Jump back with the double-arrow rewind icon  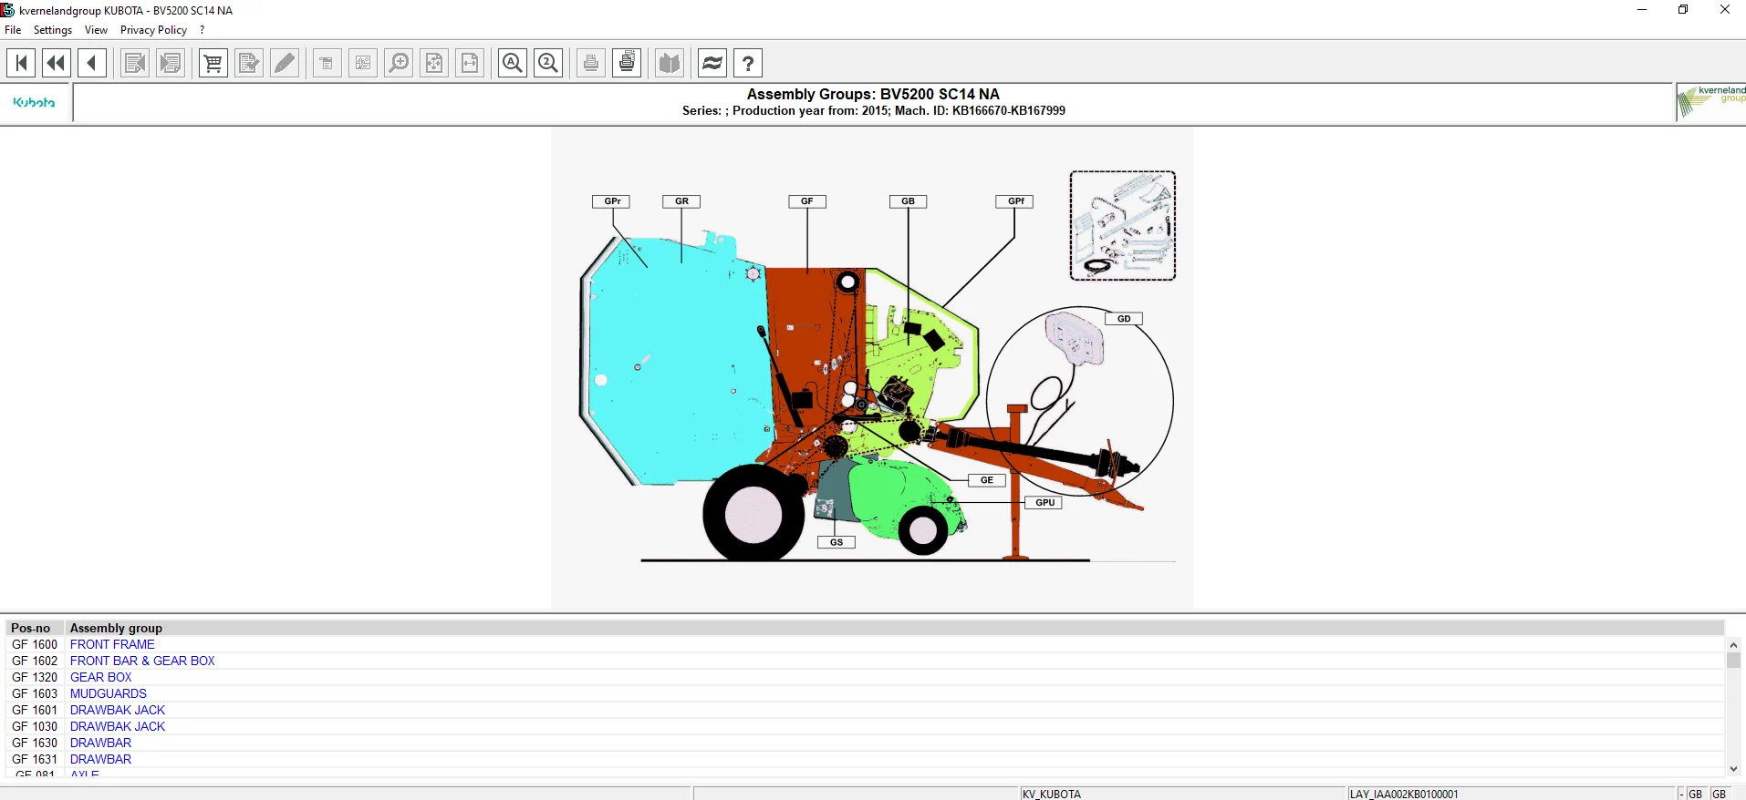tap(57, 63)
